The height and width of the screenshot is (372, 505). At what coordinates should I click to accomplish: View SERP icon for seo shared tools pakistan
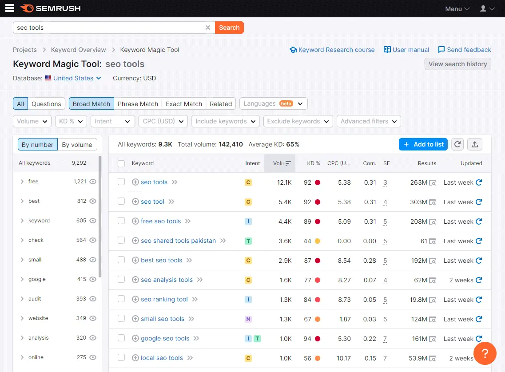click(x=433, y=241)
